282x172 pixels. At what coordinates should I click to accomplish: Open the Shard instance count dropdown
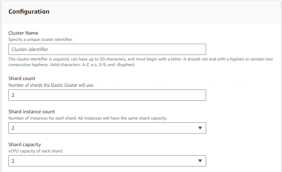point(107,128)
